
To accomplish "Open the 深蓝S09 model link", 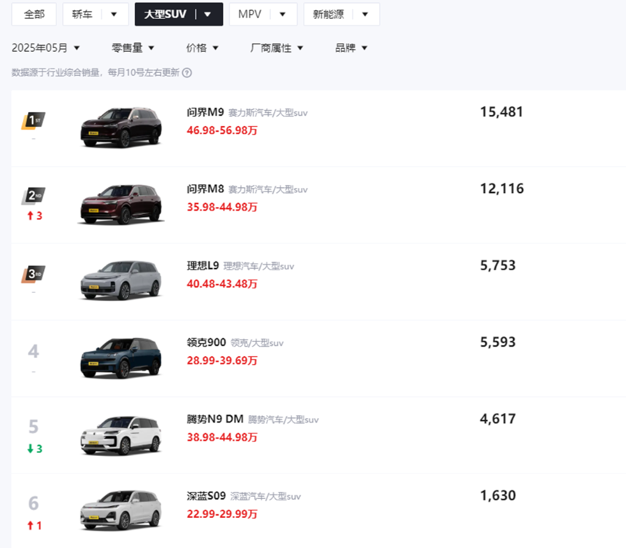I will click(206, 496).
